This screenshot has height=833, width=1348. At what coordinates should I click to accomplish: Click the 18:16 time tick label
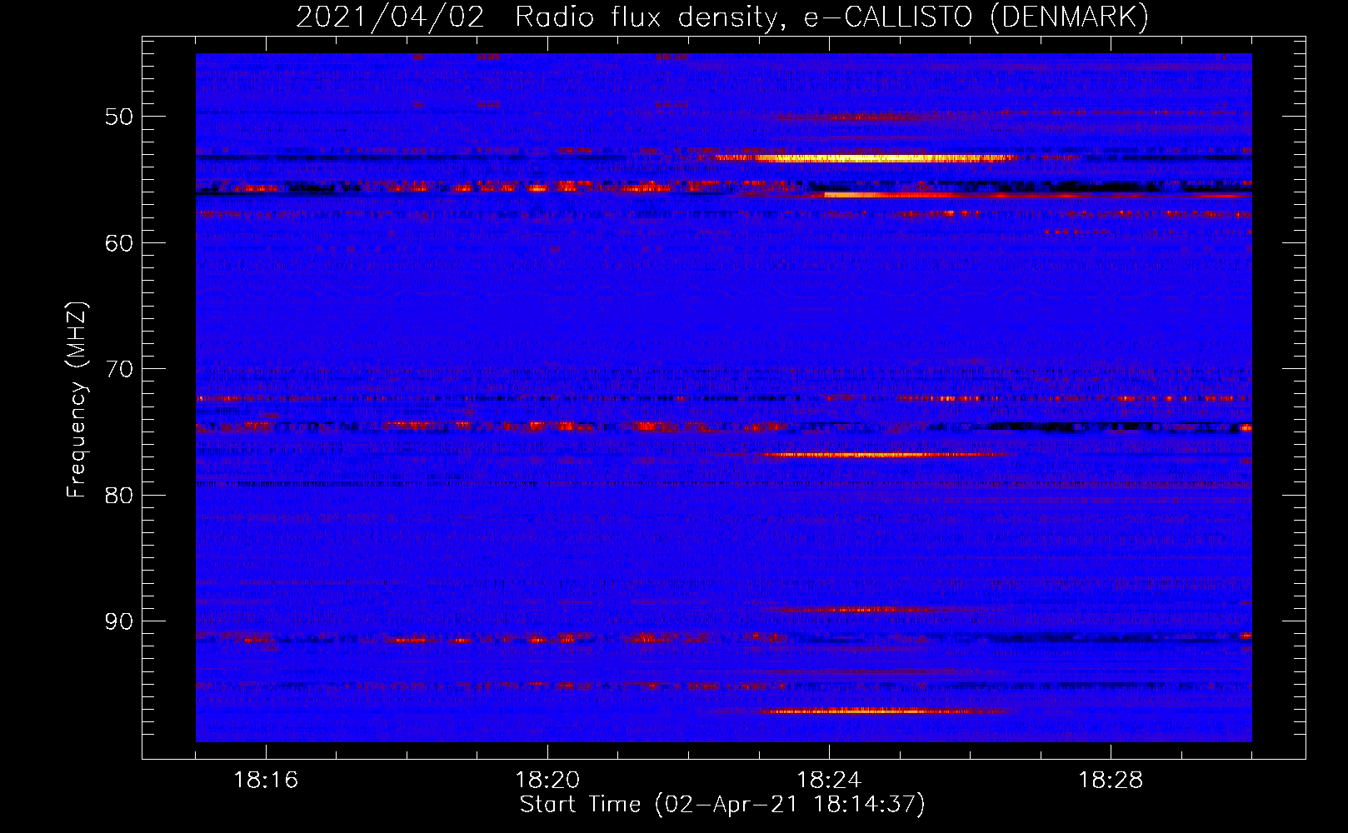click(x=266, y=781)
